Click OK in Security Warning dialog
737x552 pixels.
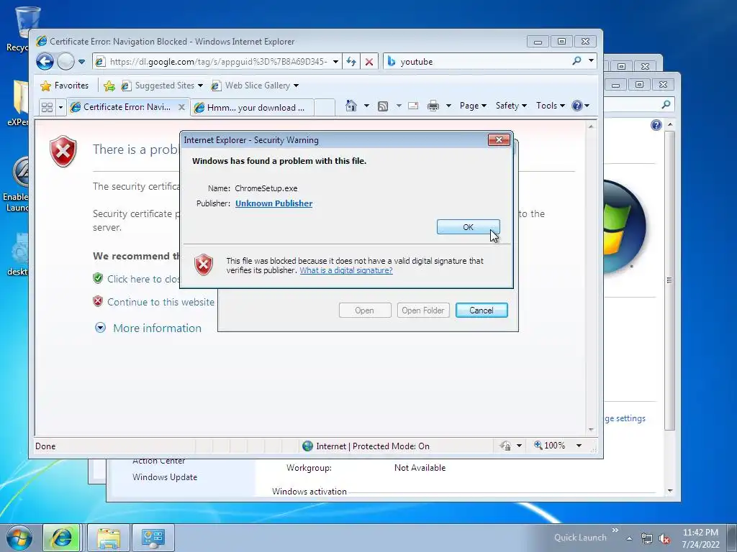(468, 227)
